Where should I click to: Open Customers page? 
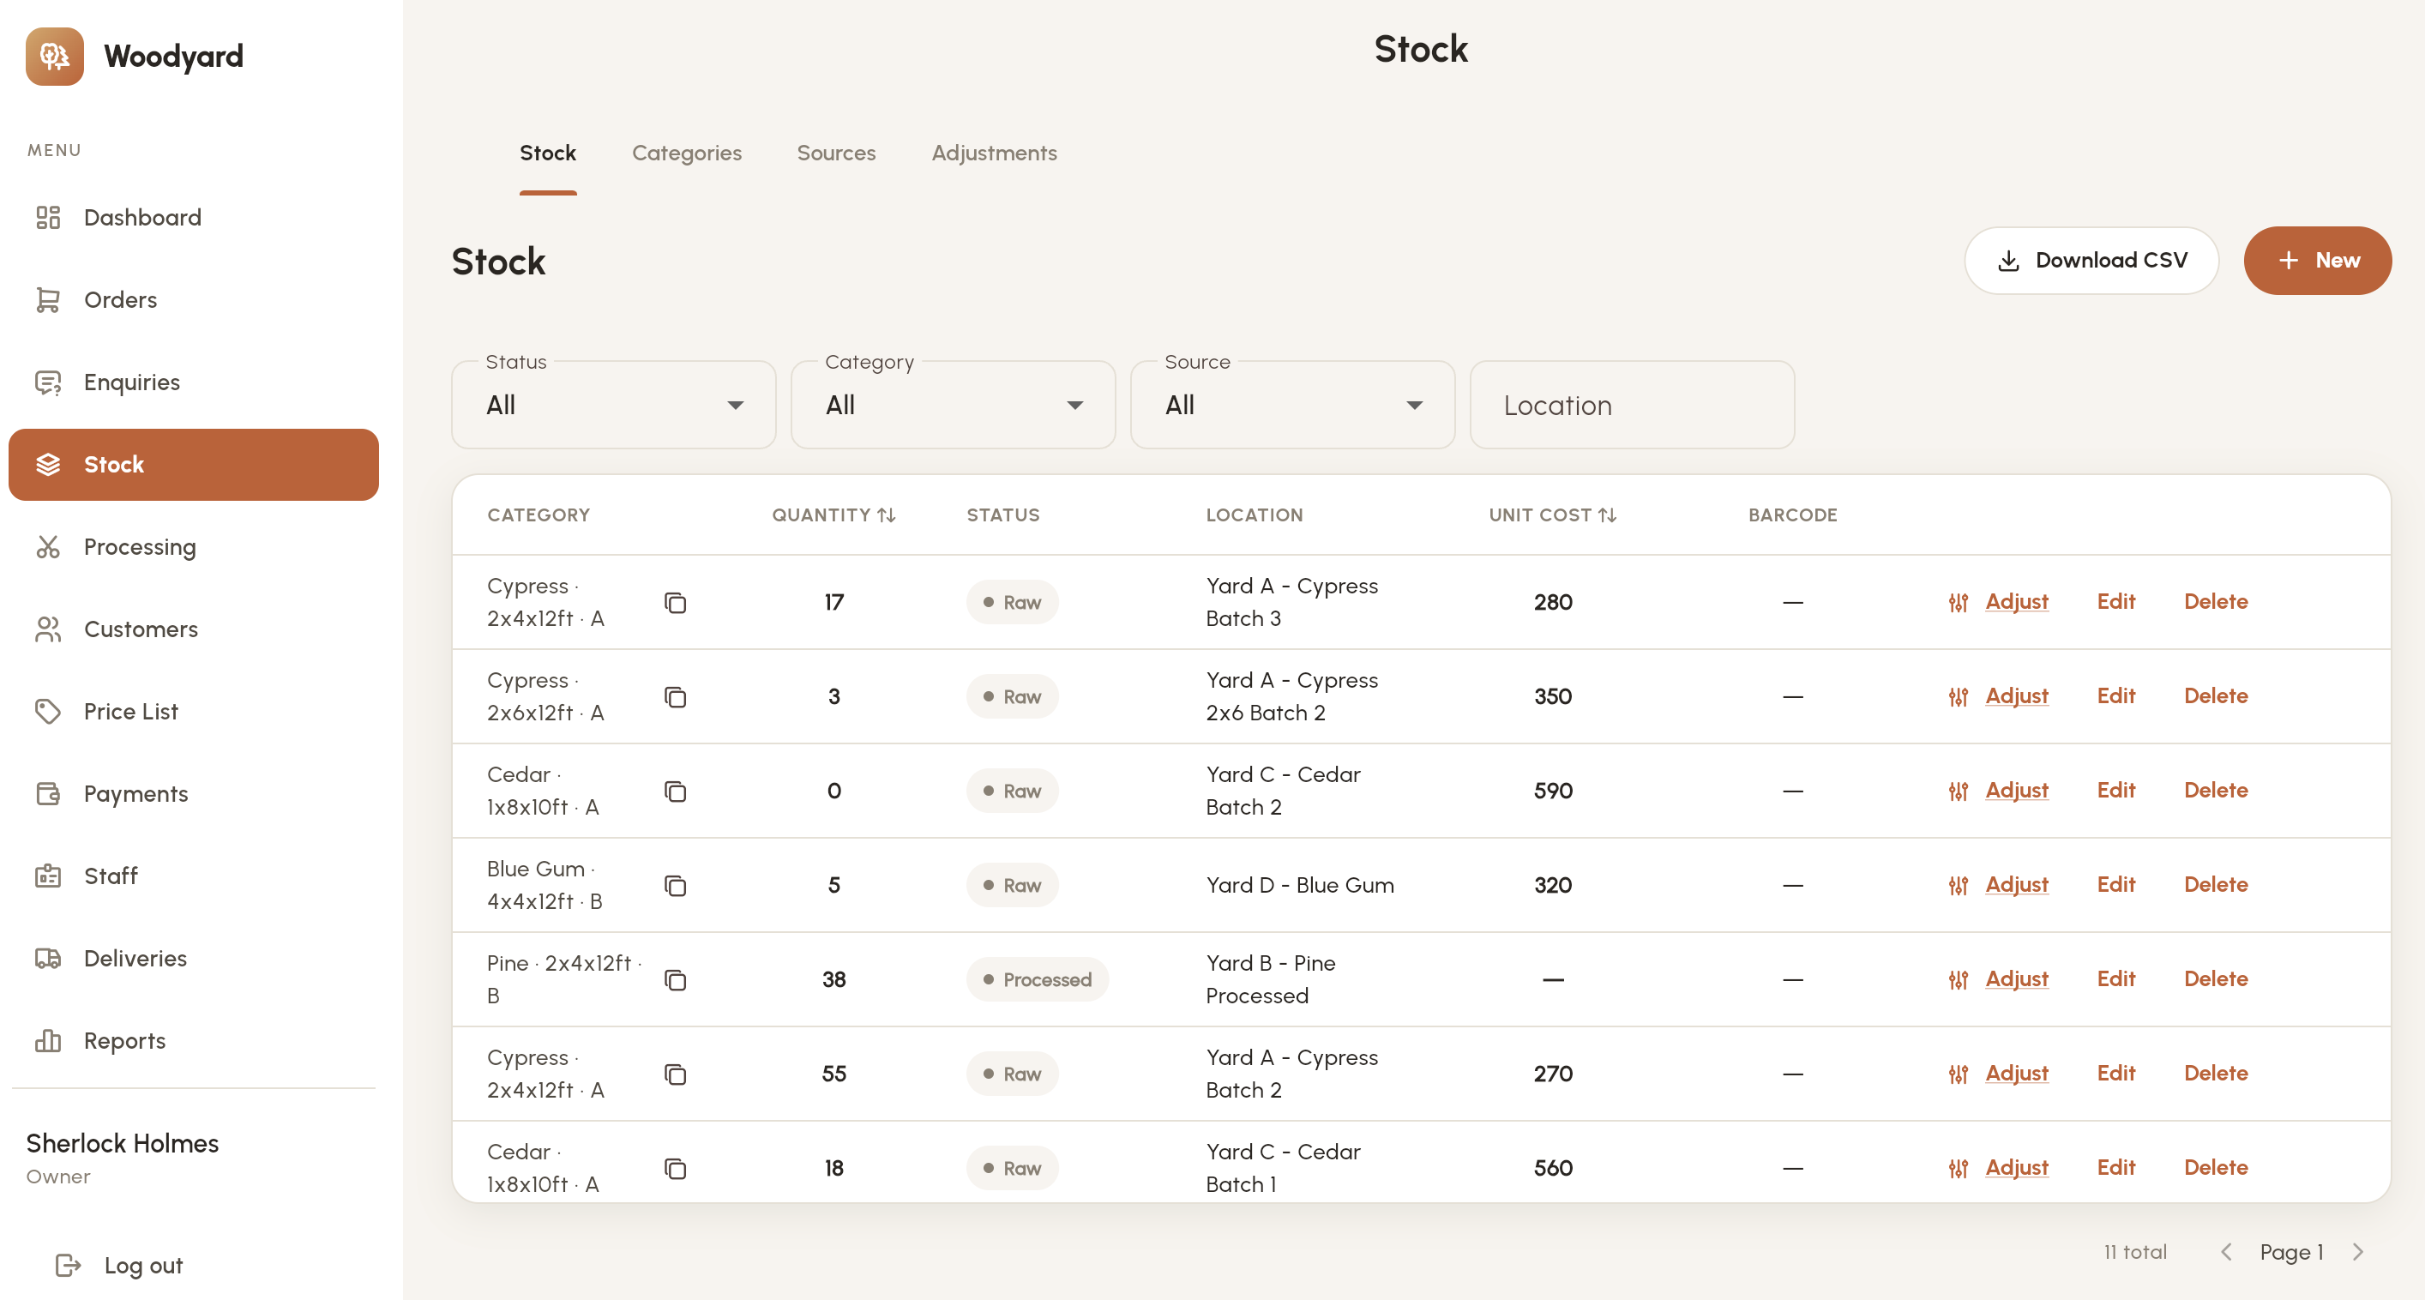193,629
